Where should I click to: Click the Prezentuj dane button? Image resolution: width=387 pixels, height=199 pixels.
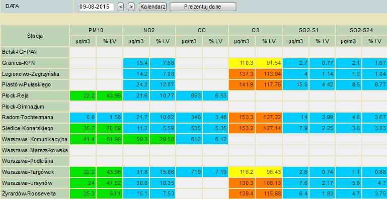[x=203, y=7]
